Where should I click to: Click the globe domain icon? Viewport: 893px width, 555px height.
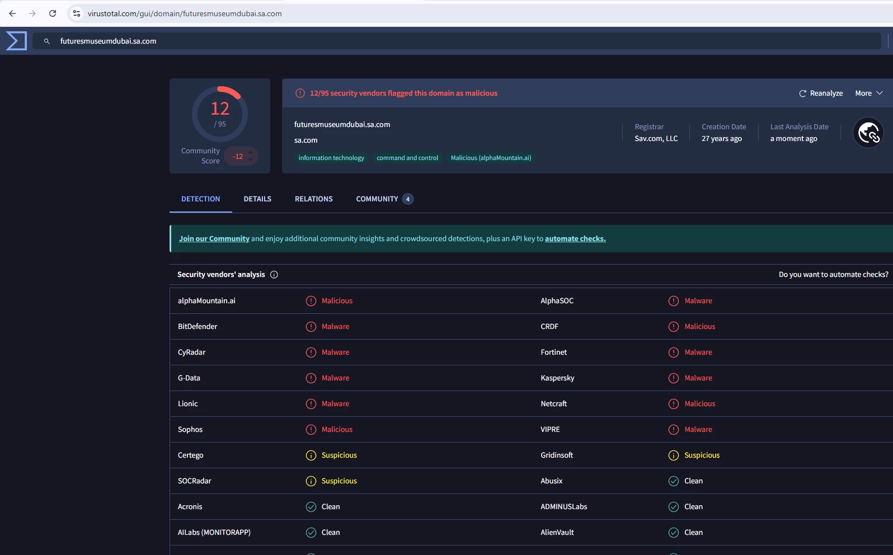[x=868, y=133]
